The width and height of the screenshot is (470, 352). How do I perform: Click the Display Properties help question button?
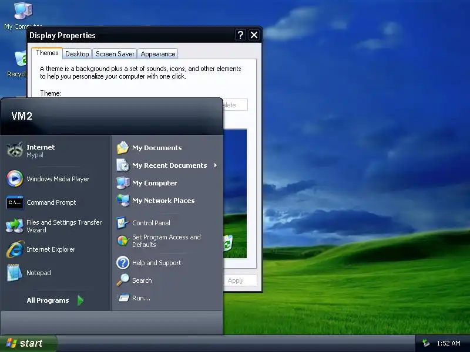pos(240,35)
